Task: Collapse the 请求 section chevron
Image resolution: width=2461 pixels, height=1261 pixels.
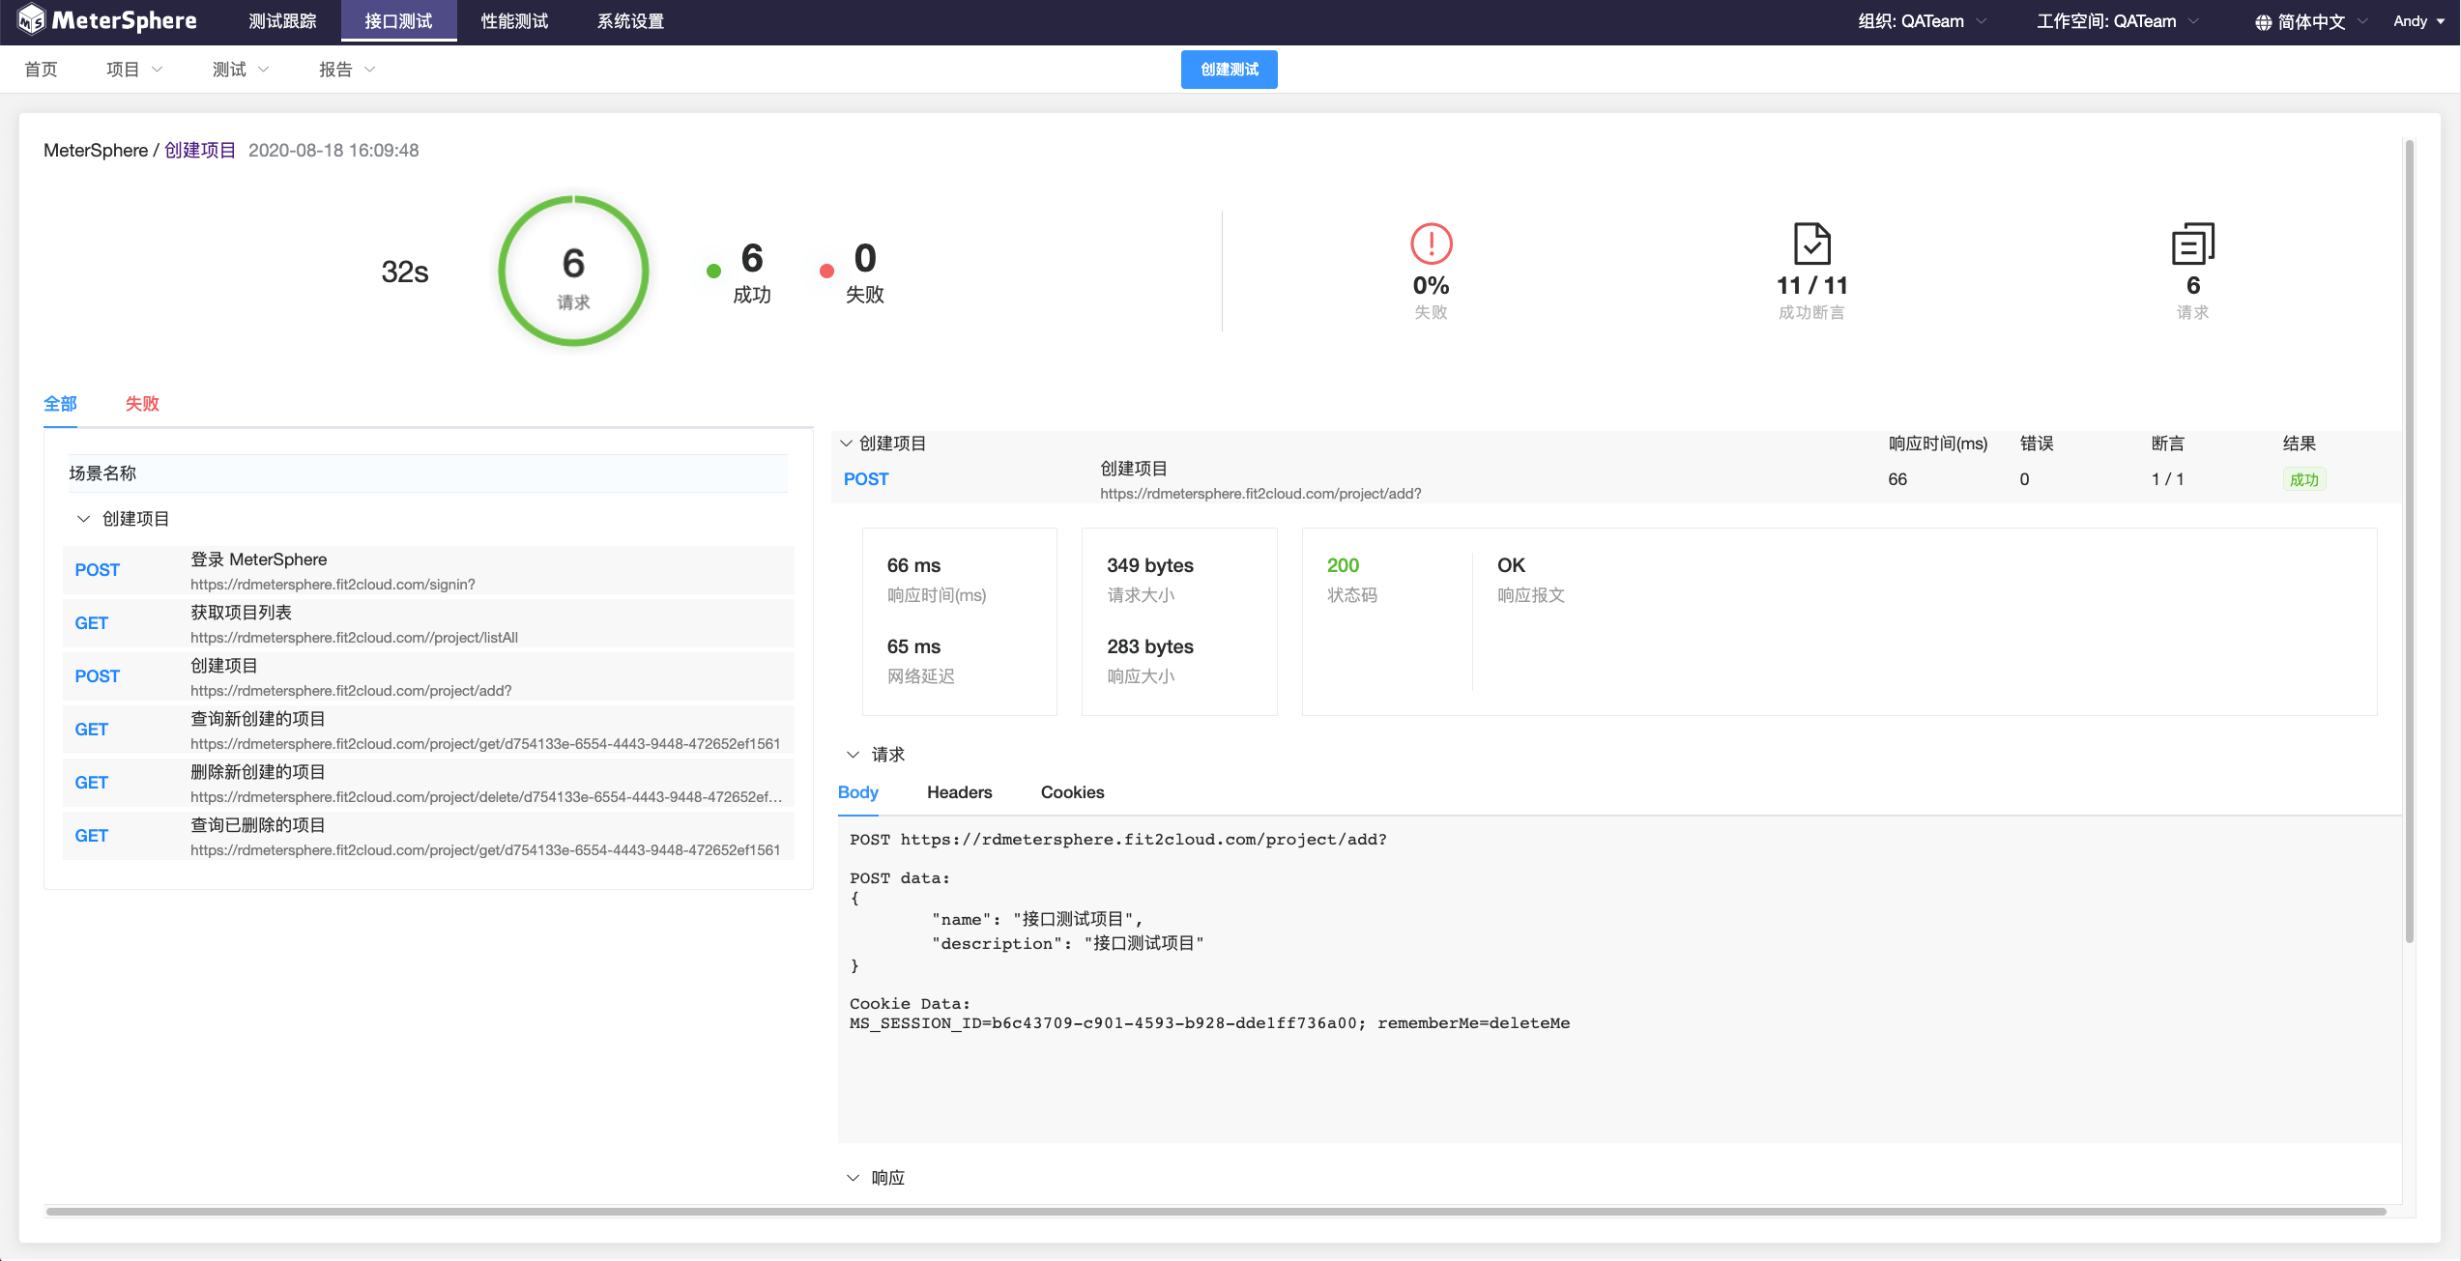Action: [853, 755]
